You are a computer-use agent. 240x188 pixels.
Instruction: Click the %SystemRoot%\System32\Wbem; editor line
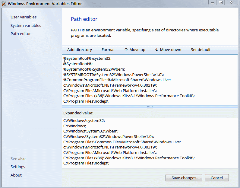(94, 69)
